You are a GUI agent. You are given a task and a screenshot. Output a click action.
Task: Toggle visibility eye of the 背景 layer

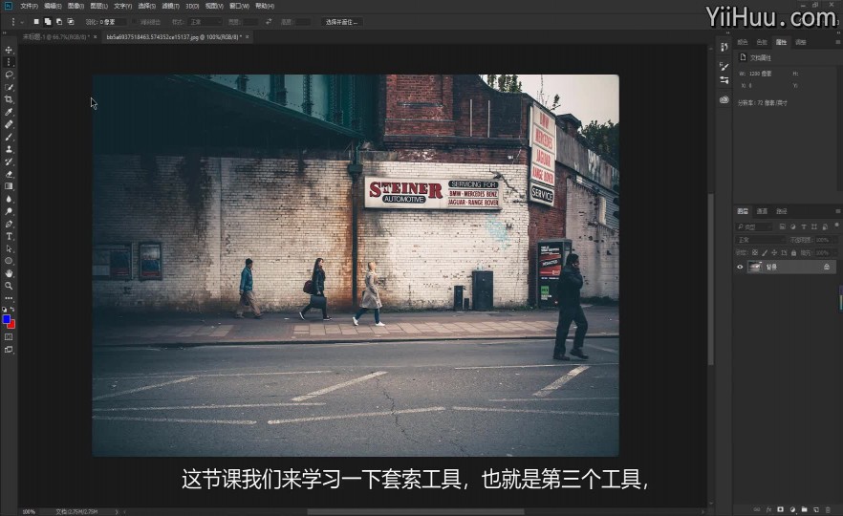(741, 267)
